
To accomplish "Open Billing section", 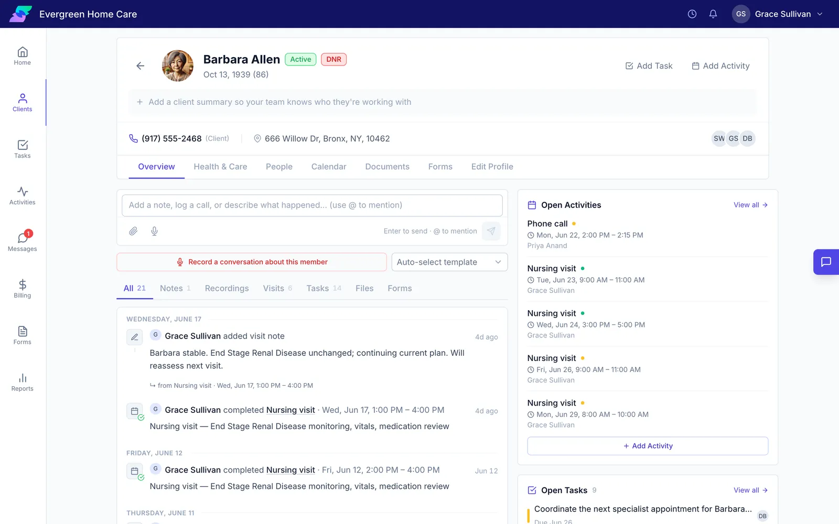I will (x=23, y=289).
